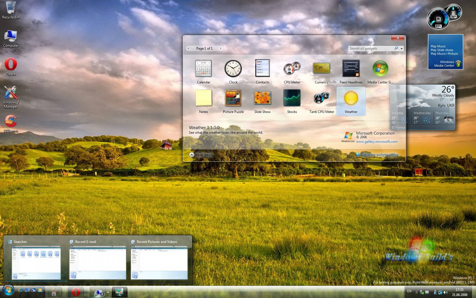Click Play Music+Picture in Media Center gadget
Viewport: 476px width, 298px height.
pos(444,54)
